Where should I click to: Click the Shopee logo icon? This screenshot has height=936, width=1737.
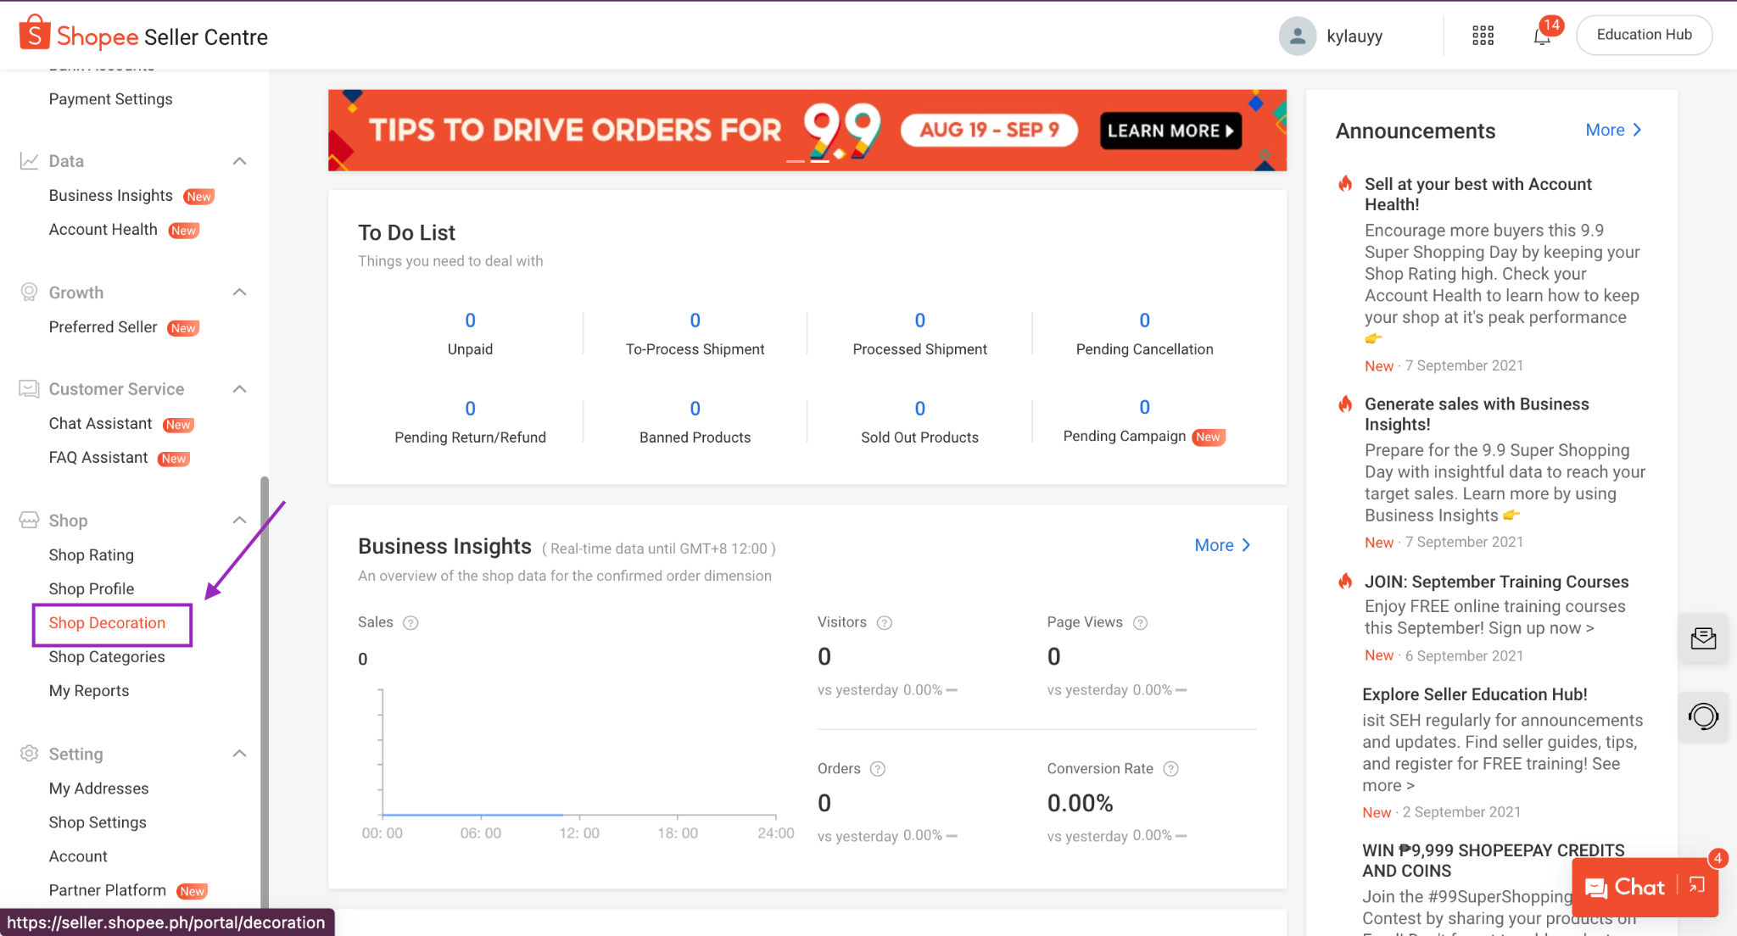[x=34, y=34]
